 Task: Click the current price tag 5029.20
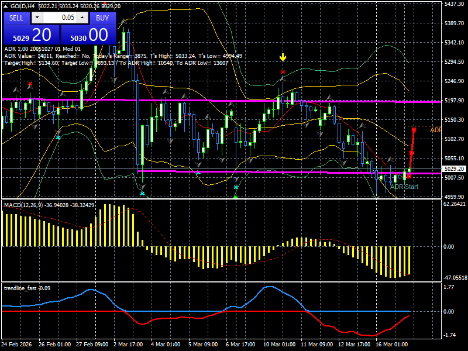pos(455,169)
